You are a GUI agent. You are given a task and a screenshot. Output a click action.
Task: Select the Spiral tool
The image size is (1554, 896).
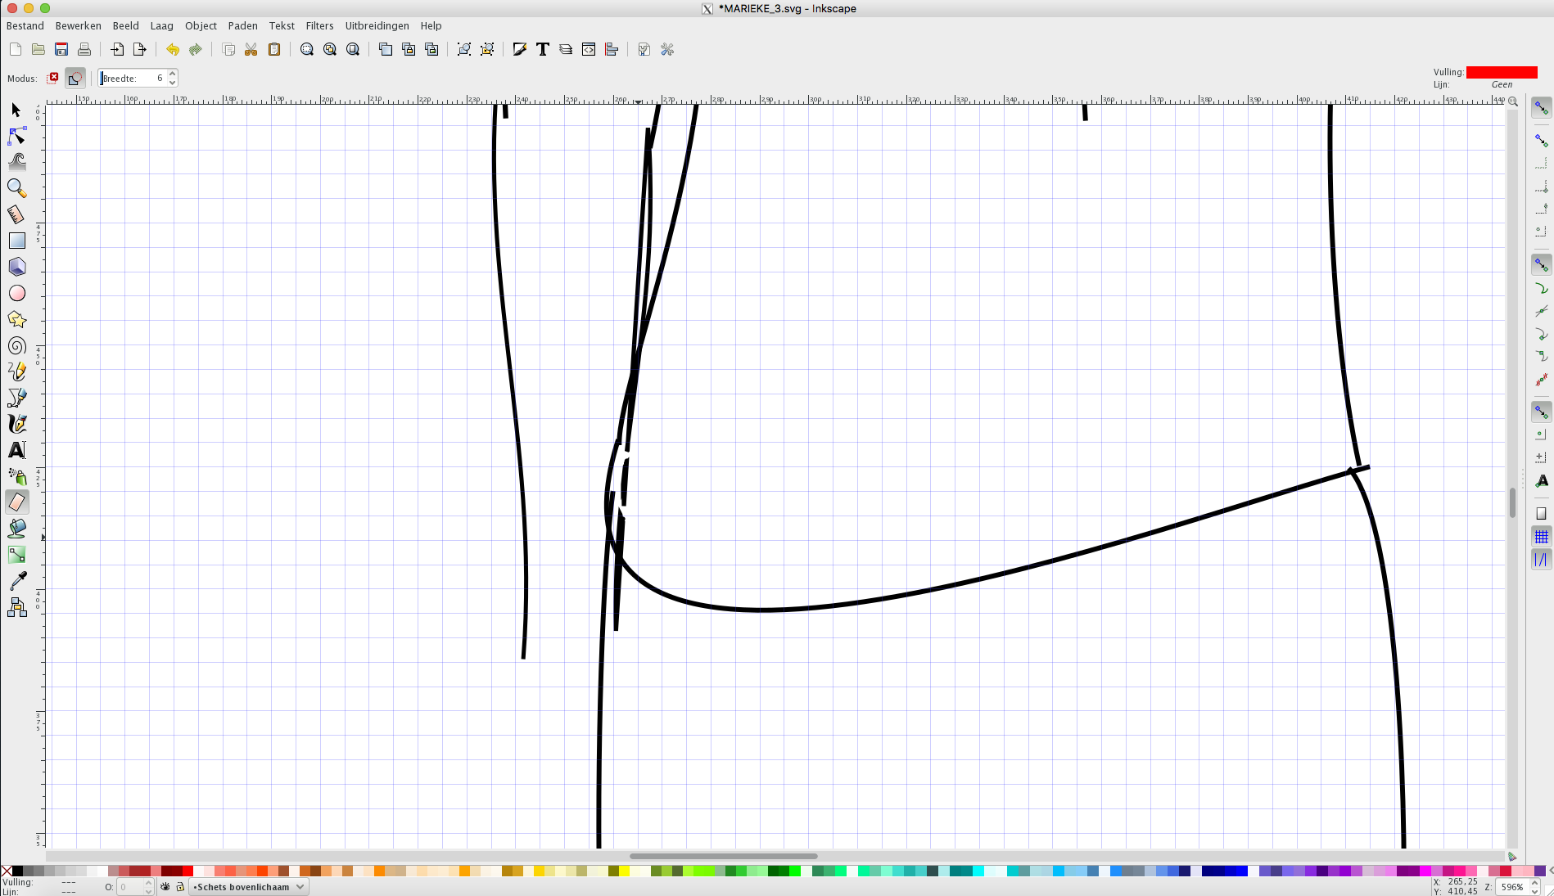(x=17, y=346)
